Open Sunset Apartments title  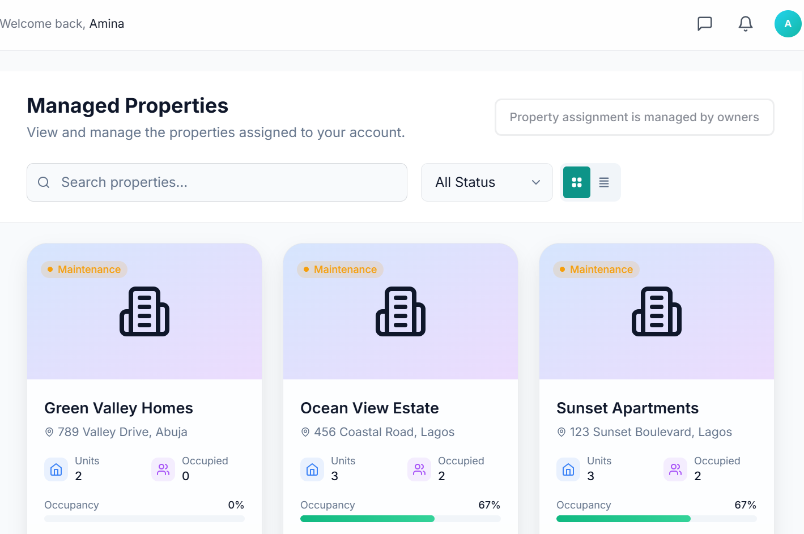pyautogui.click(x=627, y=408)
